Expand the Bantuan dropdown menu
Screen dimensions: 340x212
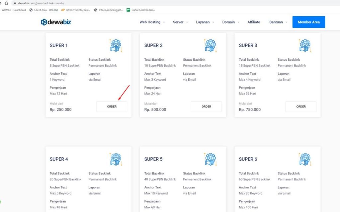[278, 22]
